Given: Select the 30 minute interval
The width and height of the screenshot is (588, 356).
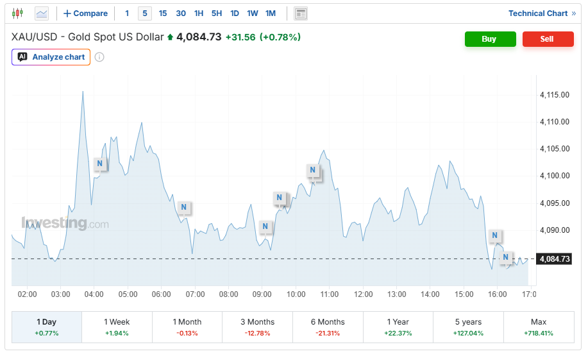Looking at the screenshot, I should (181, 13).
